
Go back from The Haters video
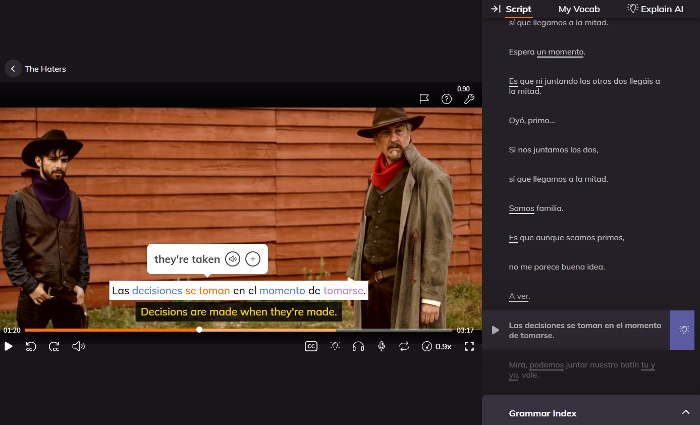[13, 69]
